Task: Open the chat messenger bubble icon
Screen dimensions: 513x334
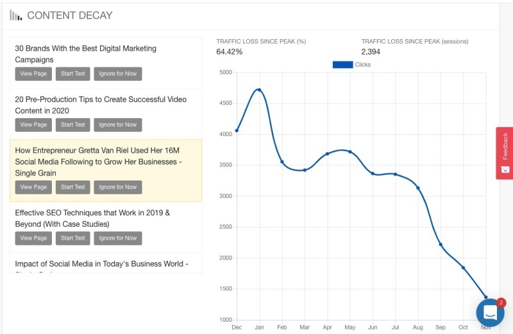Action: pos(490,312)
